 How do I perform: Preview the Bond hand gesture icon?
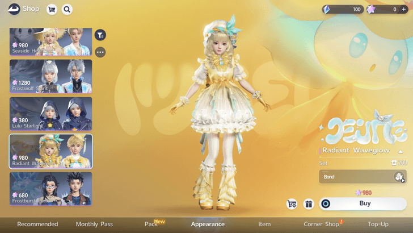[x=399, y=177]
